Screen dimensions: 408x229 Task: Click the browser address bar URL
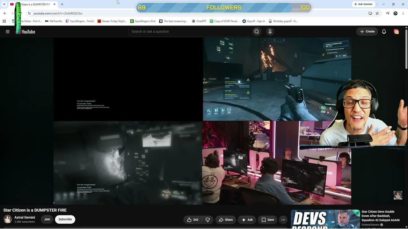[58, 13]
